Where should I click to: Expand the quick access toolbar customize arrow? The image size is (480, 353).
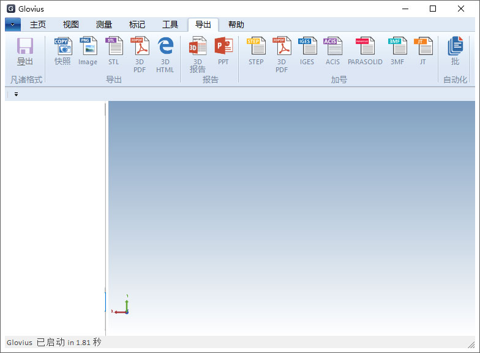pyautogui.click(x=16, y=94)
